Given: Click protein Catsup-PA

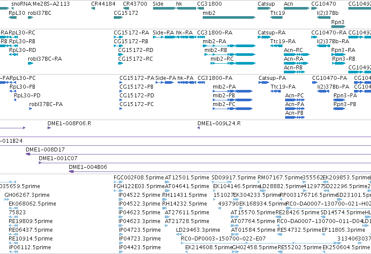Looking at the screenshot, I should (x=272, y=78).
